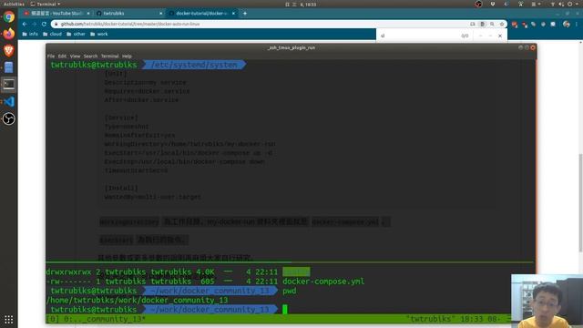583x328 pixels.
Task: Click the find-in-page search field
Action: click(x=418, y=36)
